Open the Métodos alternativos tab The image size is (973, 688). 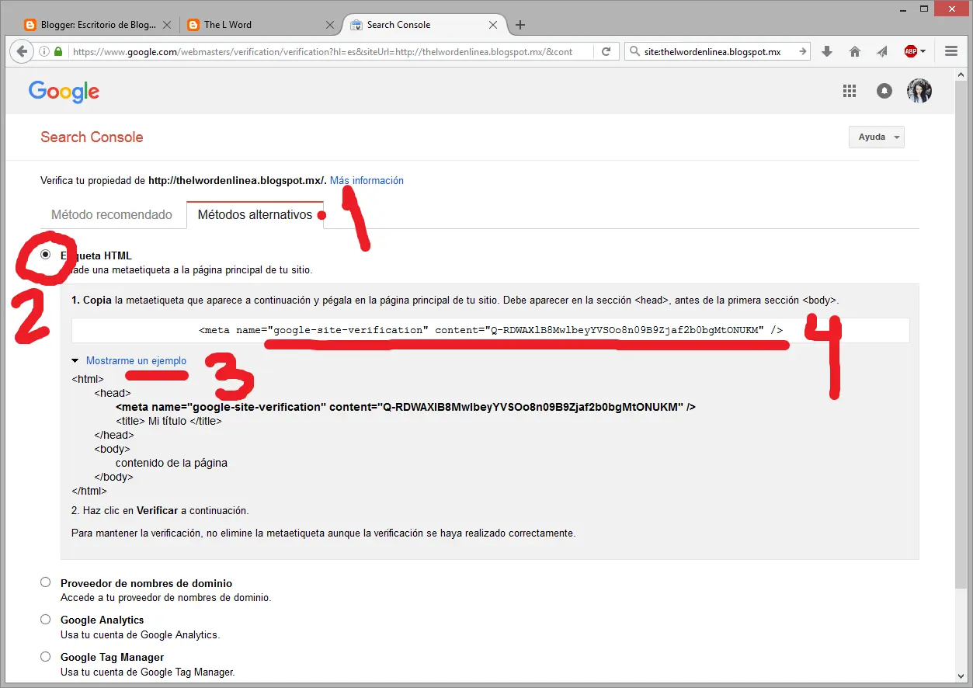pyautogui.click(x=255, y=215)
